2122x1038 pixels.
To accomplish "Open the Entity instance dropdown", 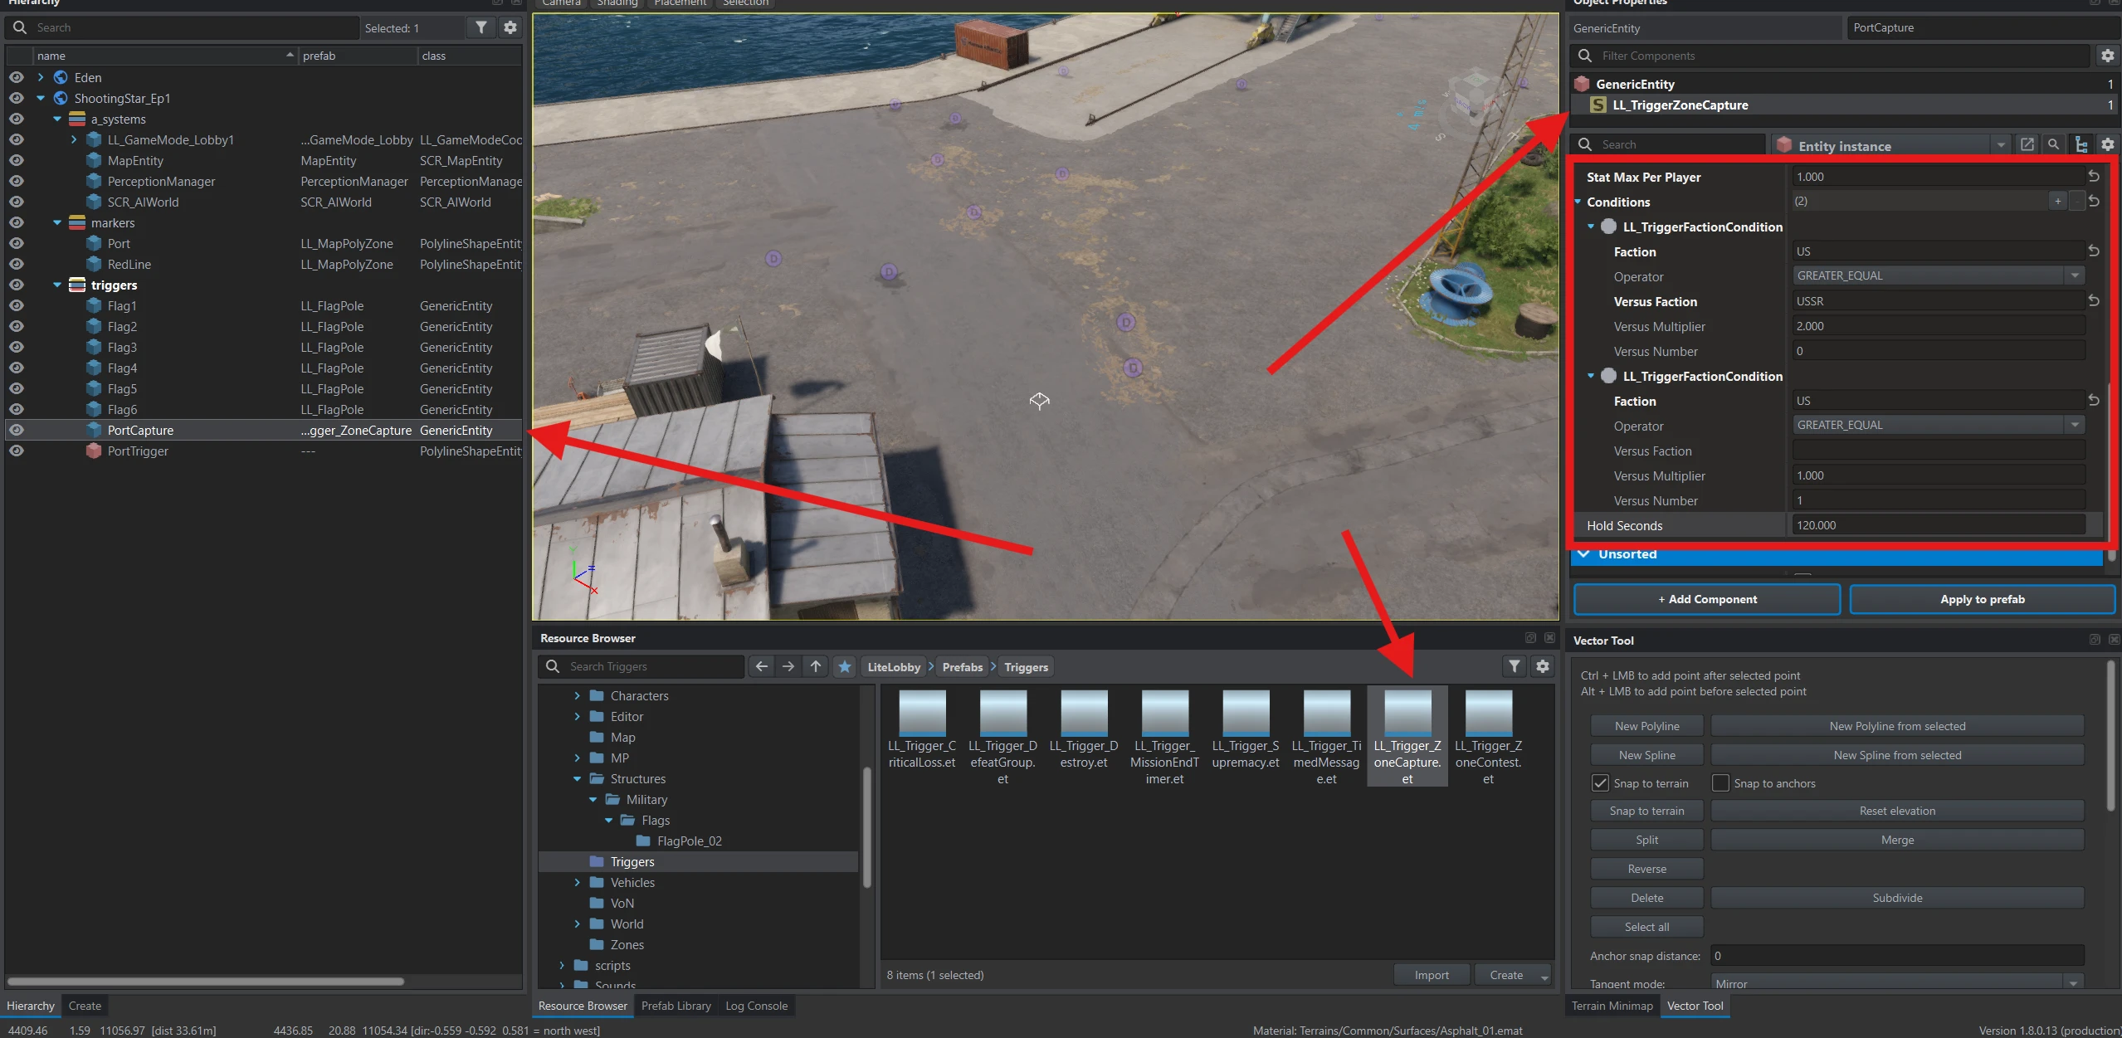I will pos(2001,145).
